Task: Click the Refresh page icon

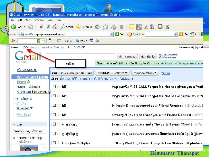Action: coord(48,27)
